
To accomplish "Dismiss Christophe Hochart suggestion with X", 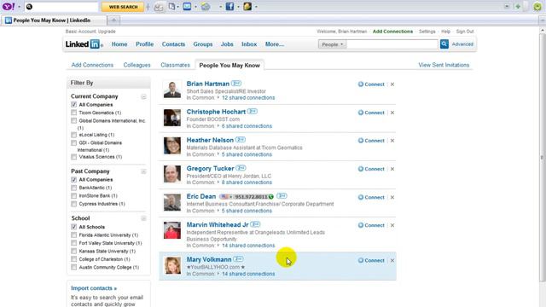I will pyautogui.click(x=392, y=113).
